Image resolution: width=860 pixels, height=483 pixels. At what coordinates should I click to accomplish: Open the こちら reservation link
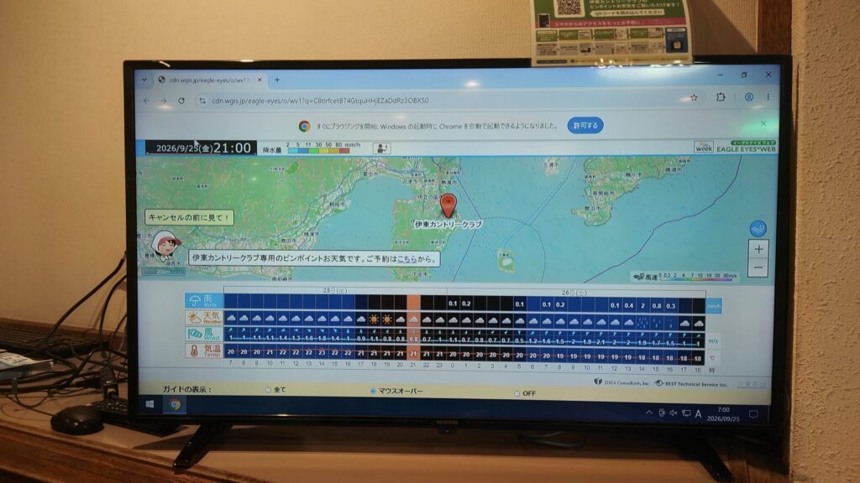pyautogui.click(x=407, y=258)
